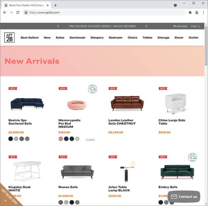
Task: Show previous promo banner message
Action: [x=58, y=26]
